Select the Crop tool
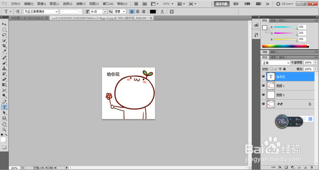This screenshot has height=170, width=319. click(x=4, y=46)
